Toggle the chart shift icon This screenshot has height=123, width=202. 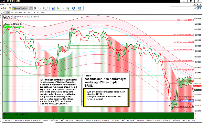point(63,8)
